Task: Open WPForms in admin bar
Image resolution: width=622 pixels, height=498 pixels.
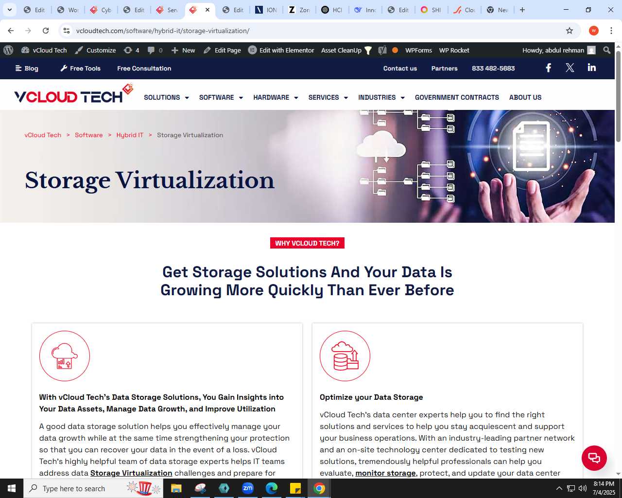Action: point(418,50)
